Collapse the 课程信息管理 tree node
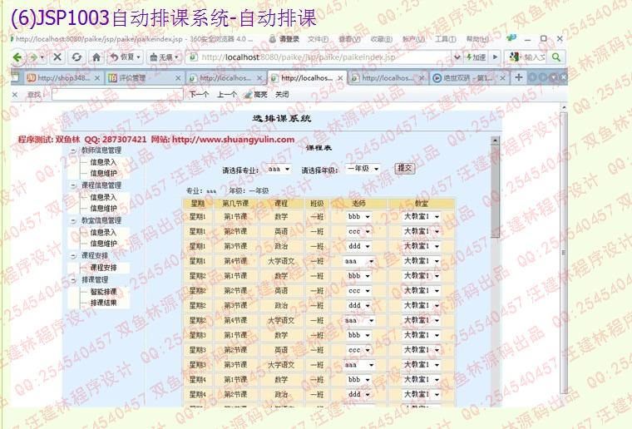 (x=73, y=185)
